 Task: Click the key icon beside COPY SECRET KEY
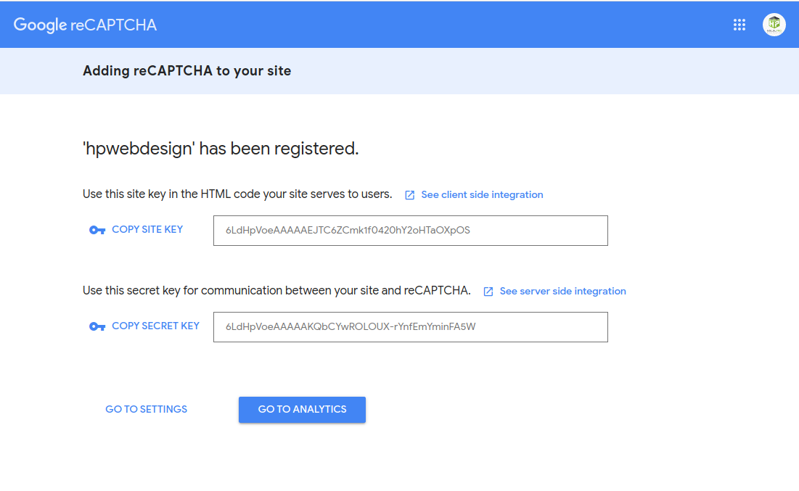pos(97,326)
